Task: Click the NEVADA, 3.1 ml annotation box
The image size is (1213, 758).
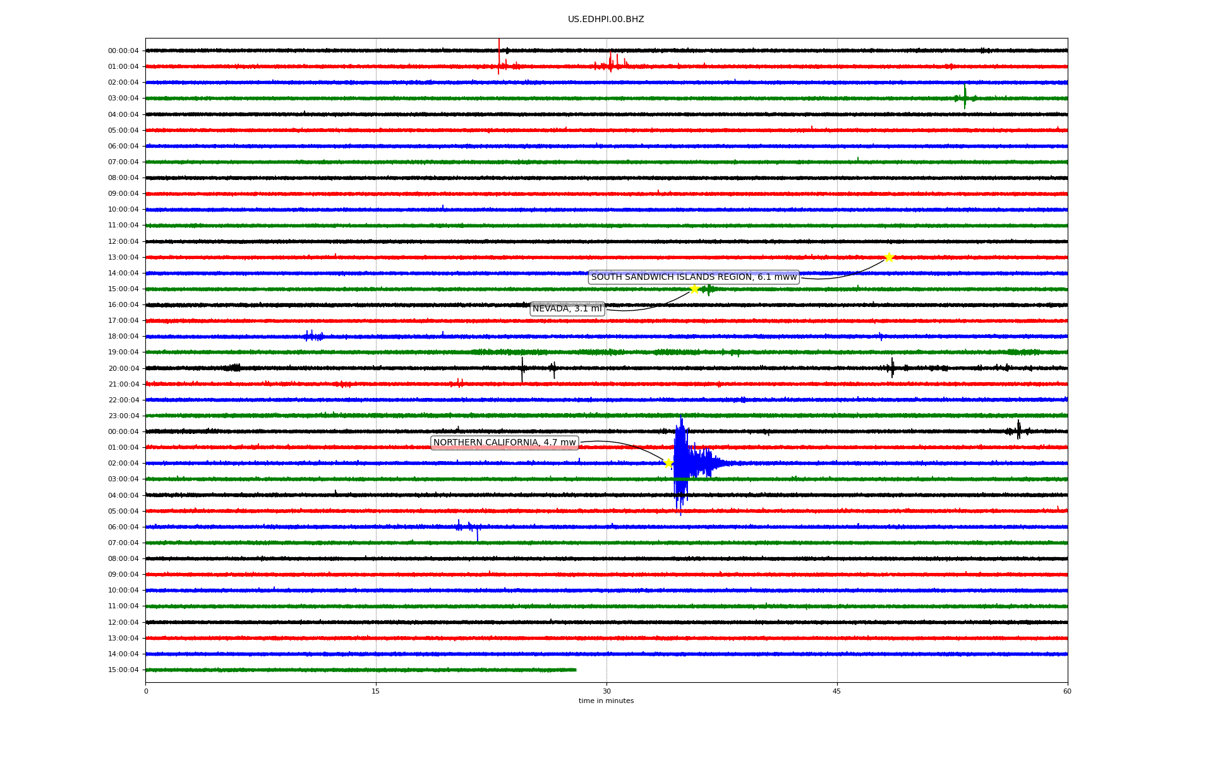Action: 567,309
